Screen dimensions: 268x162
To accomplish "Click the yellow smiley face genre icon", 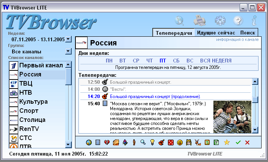I will click(x=180, y=142).
